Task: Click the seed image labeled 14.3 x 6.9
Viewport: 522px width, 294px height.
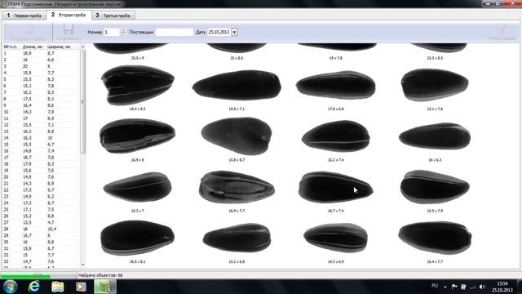Action: tap(335, 238)
